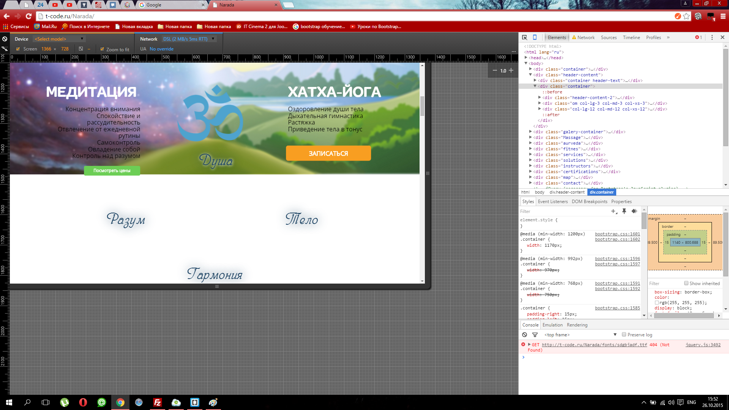Screen dimensions: 729x410
Task: Show animation controls diamond icon
Action: (634, 211)
